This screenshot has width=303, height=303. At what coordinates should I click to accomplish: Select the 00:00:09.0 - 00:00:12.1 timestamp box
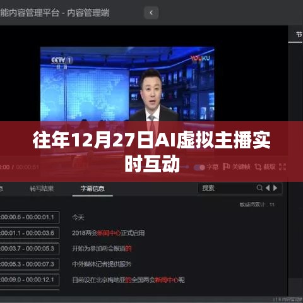(29, 280)
